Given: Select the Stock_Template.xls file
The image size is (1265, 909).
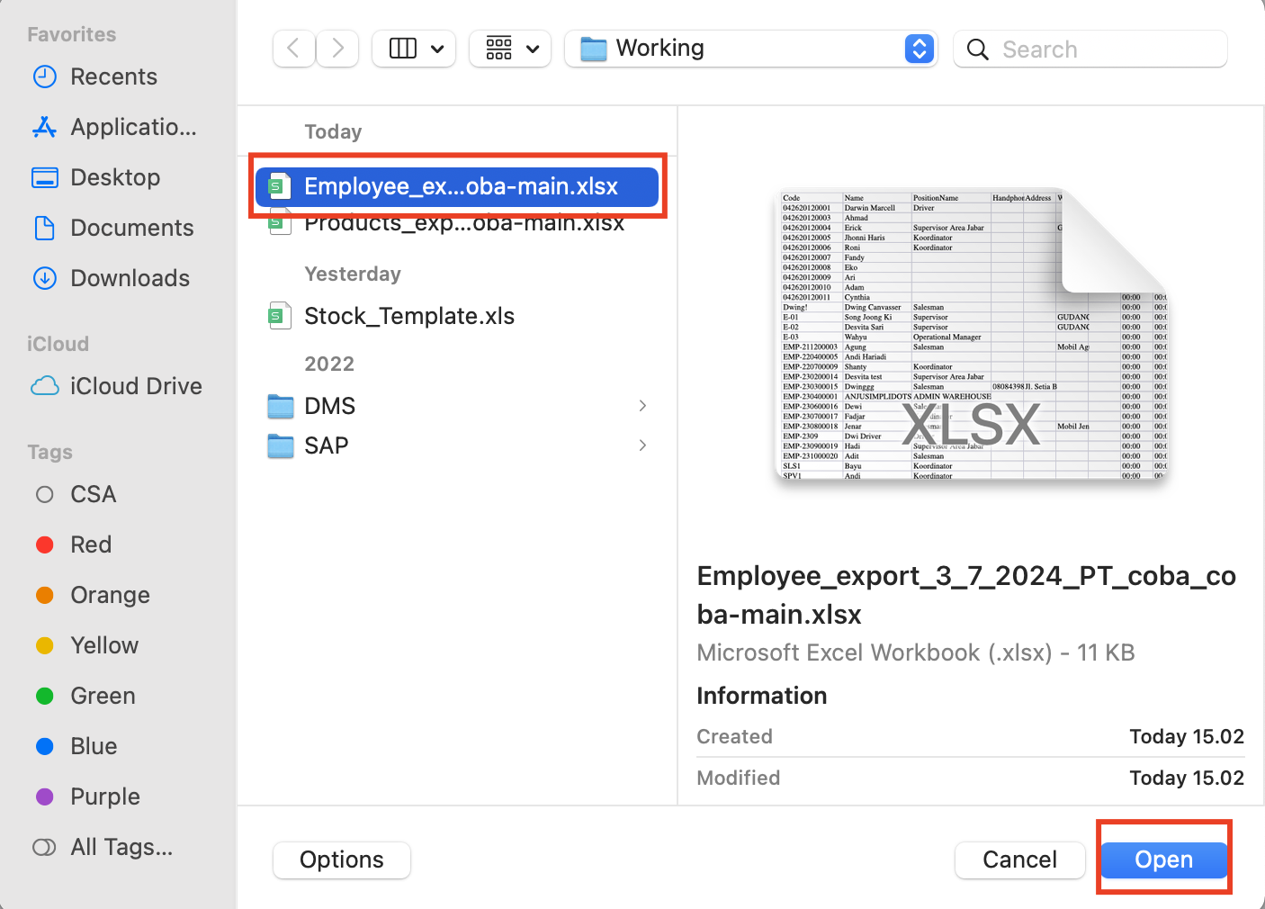Looking at the screenshot, I should coord(408,316).
